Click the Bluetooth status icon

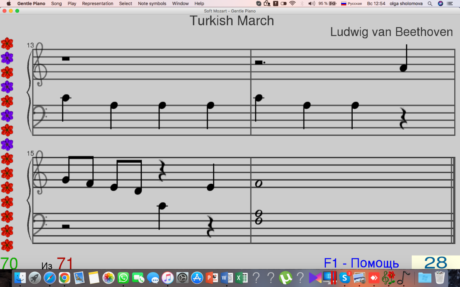coord(301,3)
